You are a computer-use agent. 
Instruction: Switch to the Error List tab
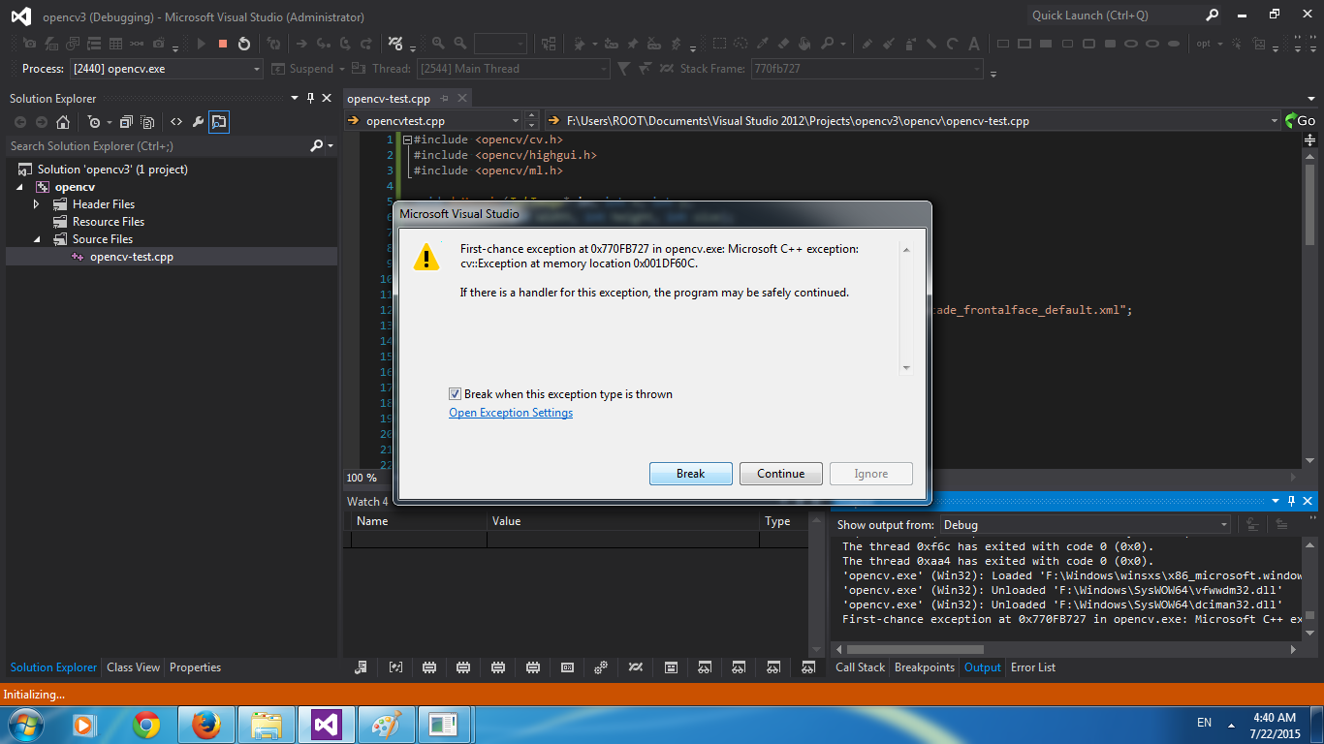point(1033,667)
